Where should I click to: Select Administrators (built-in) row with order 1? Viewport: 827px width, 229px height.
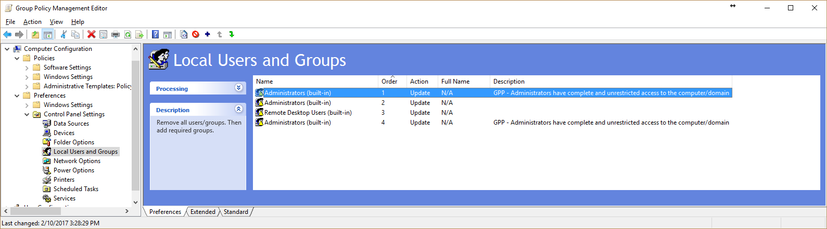point(492,93)
